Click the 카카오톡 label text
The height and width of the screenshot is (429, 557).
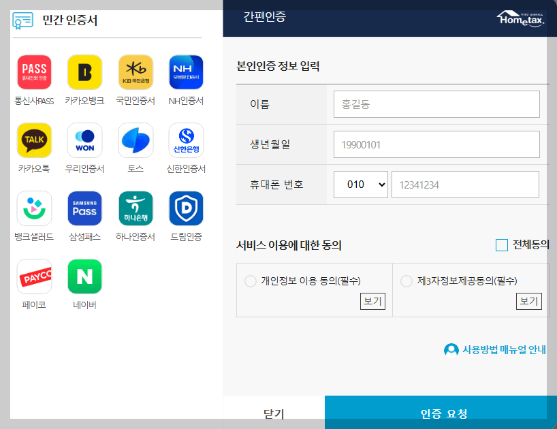pyautogui.click(x=34, y=169)
